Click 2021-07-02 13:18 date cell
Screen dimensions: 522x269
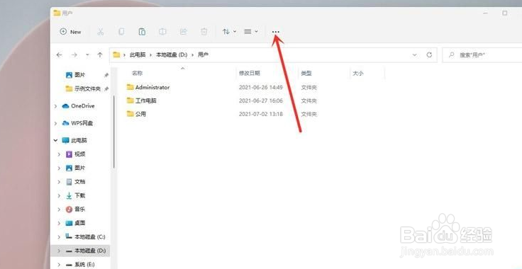261,114
